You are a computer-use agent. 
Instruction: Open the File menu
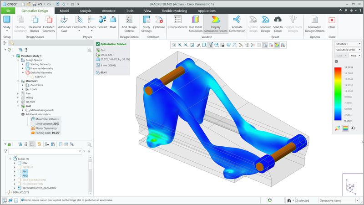(8, 10)
